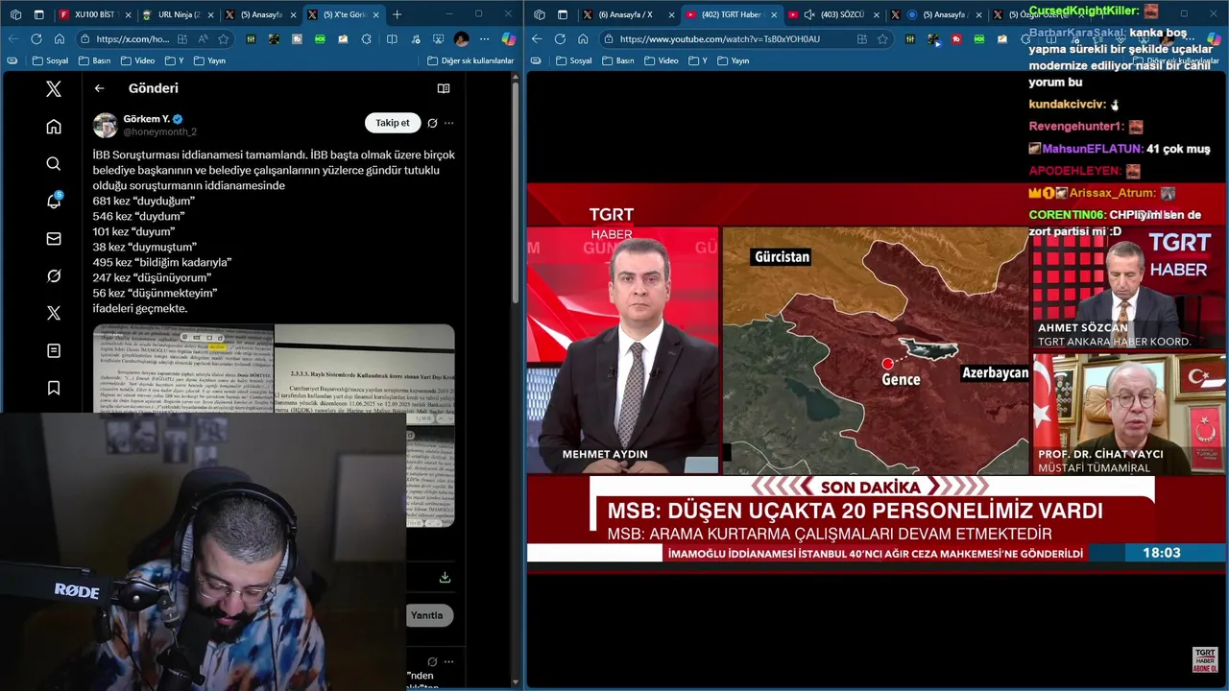Open Copilot icon in left browser toolbar

pos(509,39)
